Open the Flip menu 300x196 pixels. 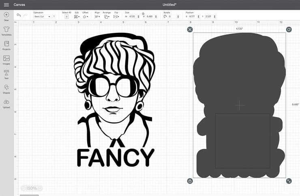(116, 17)
